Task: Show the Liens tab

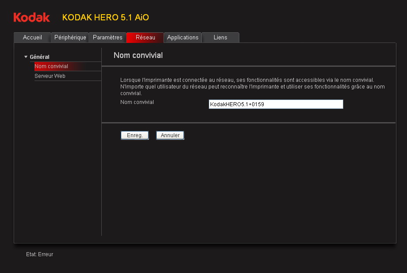Action: coord(220,38)
